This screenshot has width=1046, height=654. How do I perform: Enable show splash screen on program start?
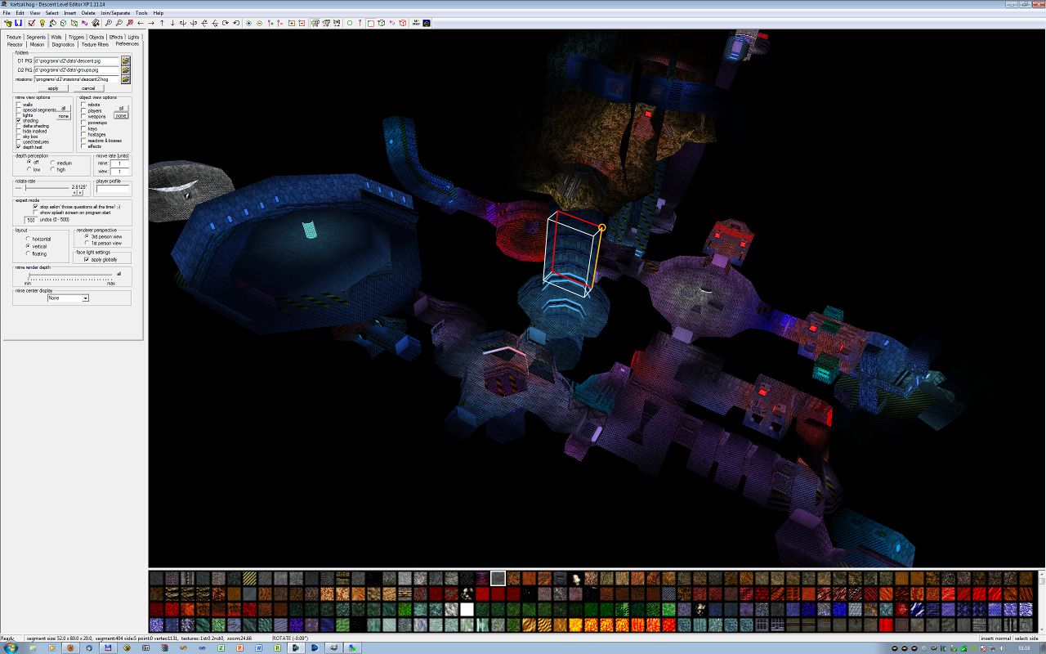click(x=34, y=213)
